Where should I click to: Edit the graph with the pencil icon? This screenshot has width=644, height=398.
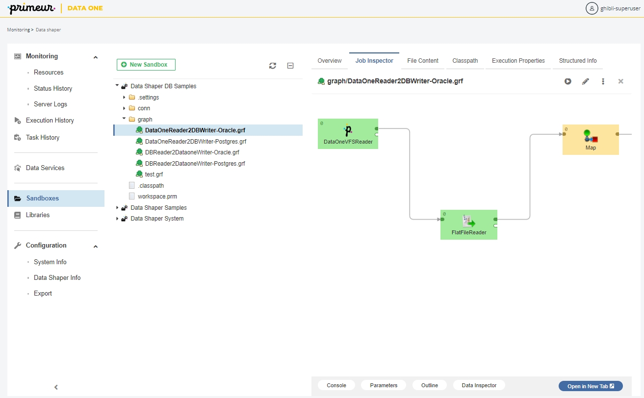point(585,81)
